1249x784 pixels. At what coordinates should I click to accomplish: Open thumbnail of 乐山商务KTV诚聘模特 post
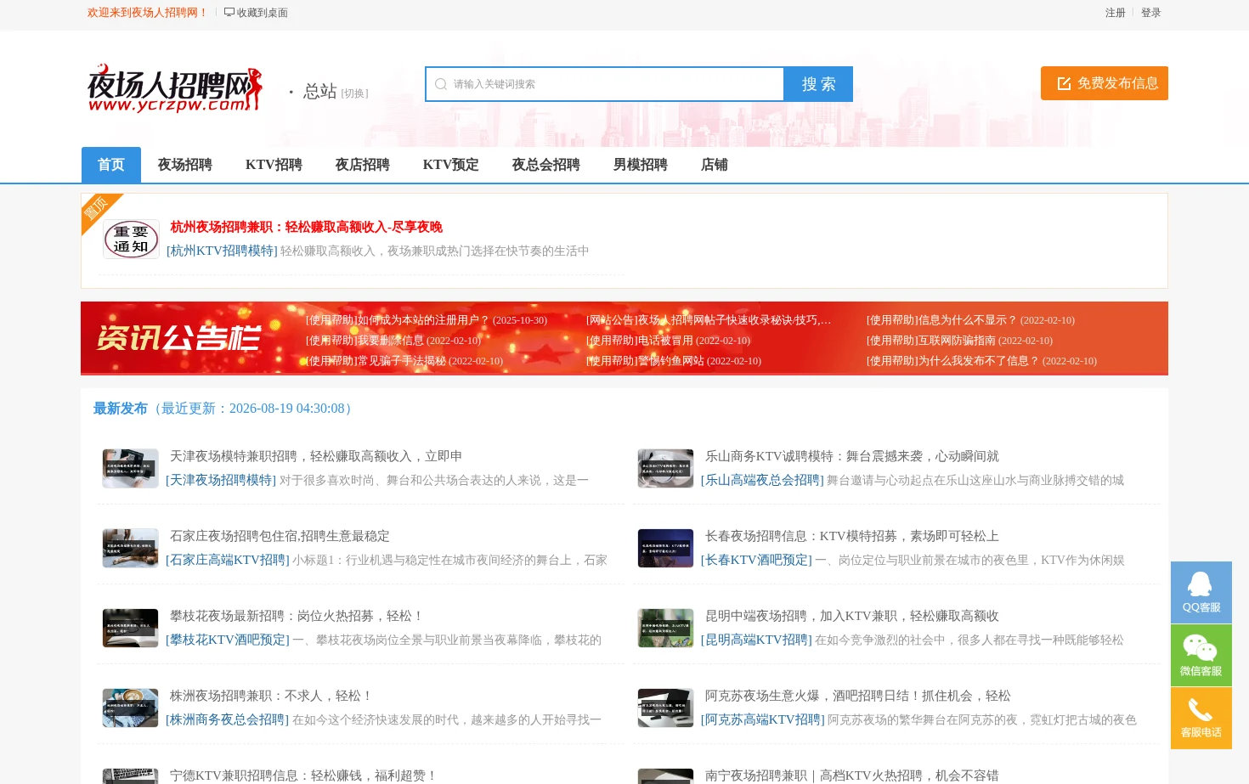tap(665, 468)
